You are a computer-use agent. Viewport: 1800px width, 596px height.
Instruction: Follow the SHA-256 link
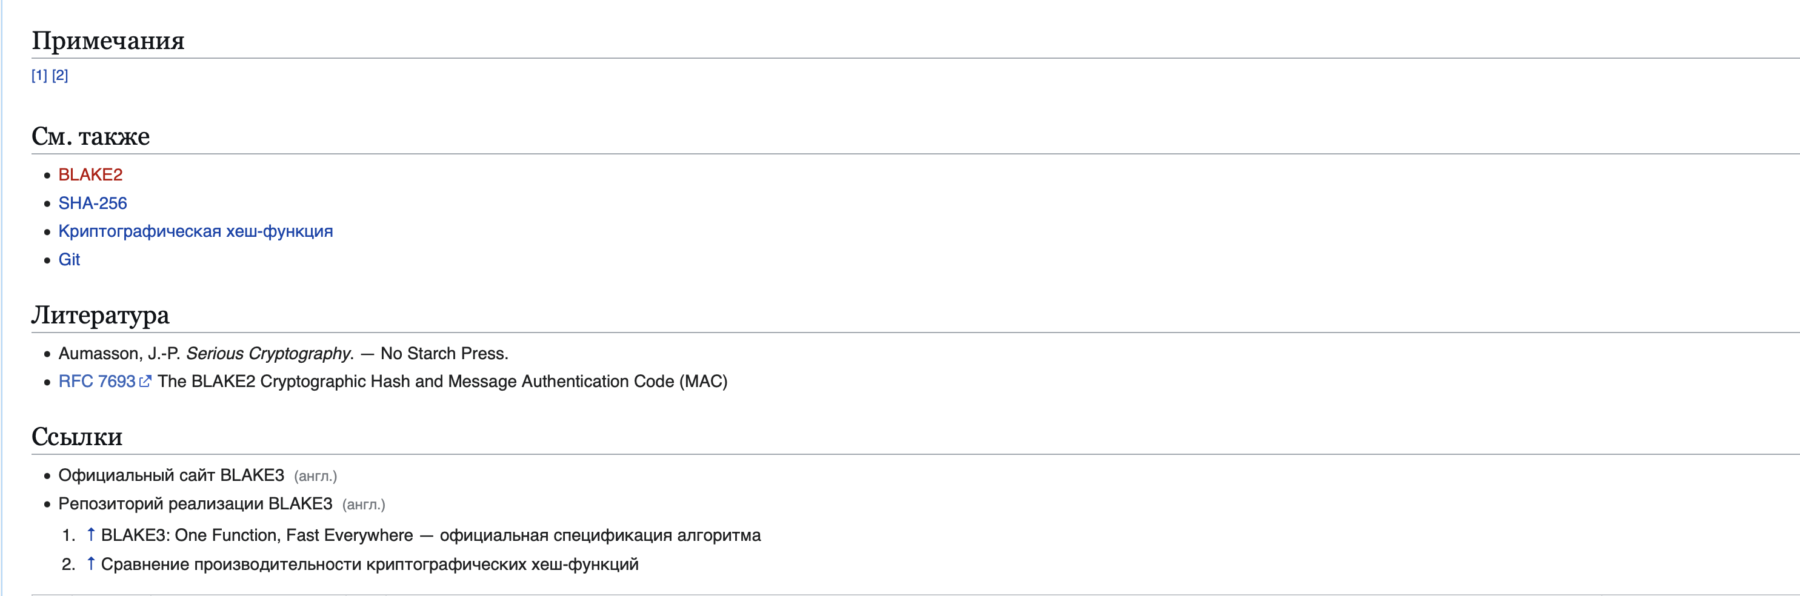tap(92, 204)
